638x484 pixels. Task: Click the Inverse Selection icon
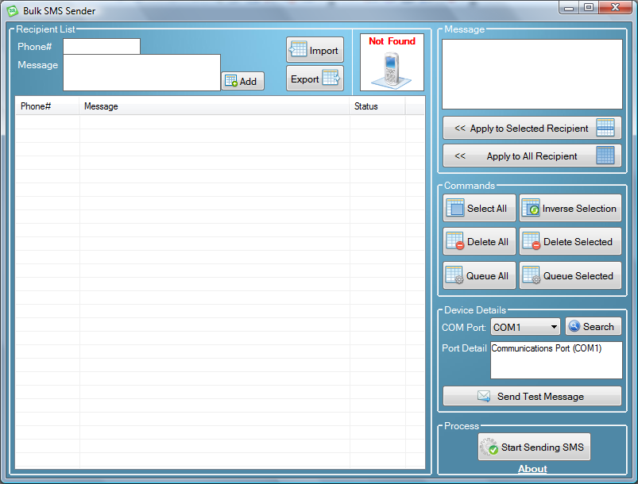[x=531, y=208]
